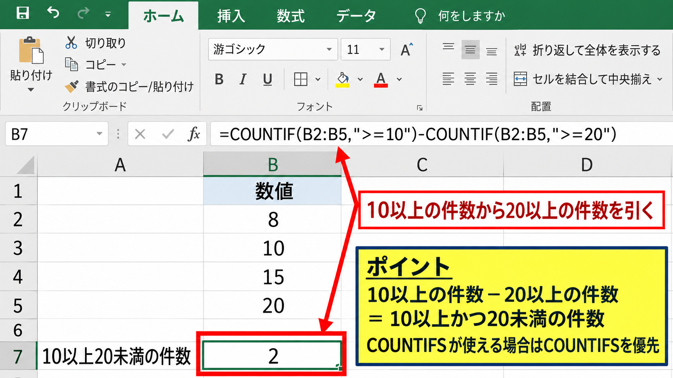The image size is (673, 378).
Task: Open the データ ribbon tab
Action: (357, 16)
